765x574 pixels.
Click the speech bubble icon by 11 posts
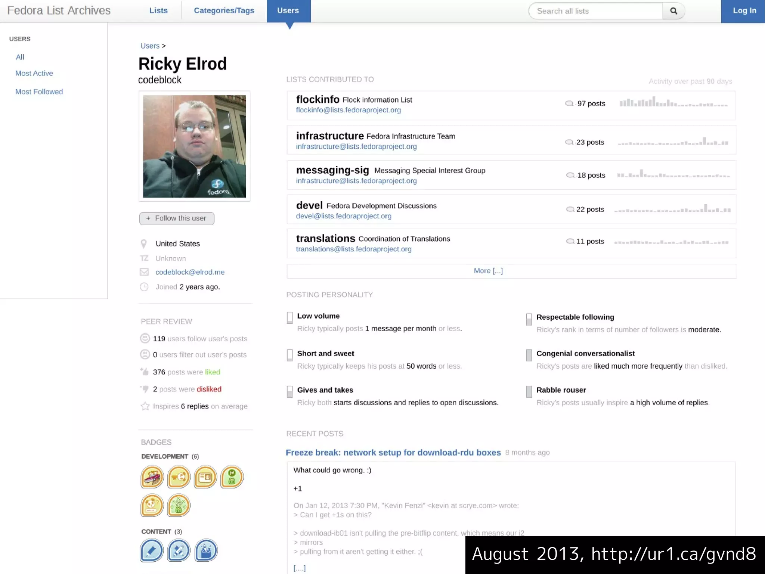(570, 241)
